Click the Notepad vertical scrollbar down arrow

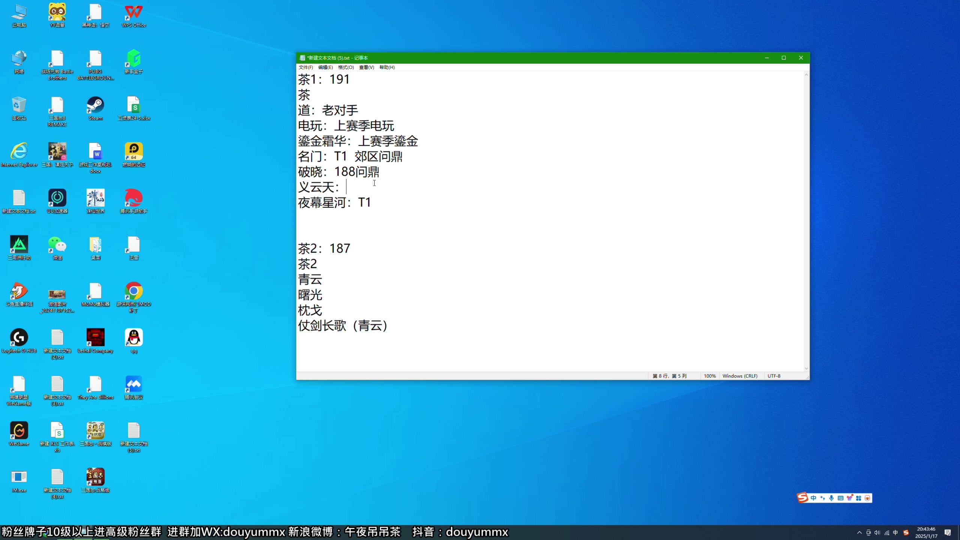pos(806,369)
